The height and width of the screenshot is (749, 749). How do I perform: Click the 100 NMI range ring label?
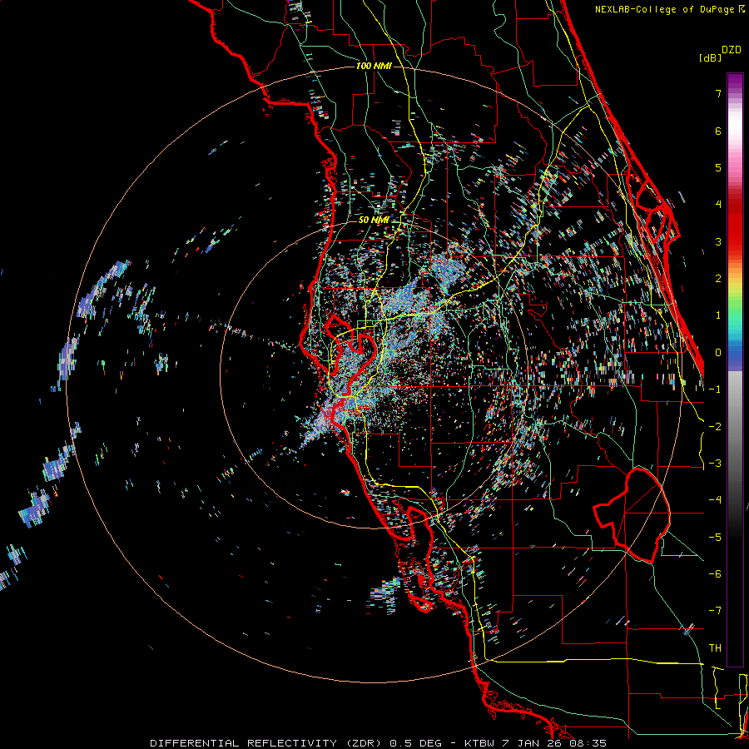click(374, 66)
